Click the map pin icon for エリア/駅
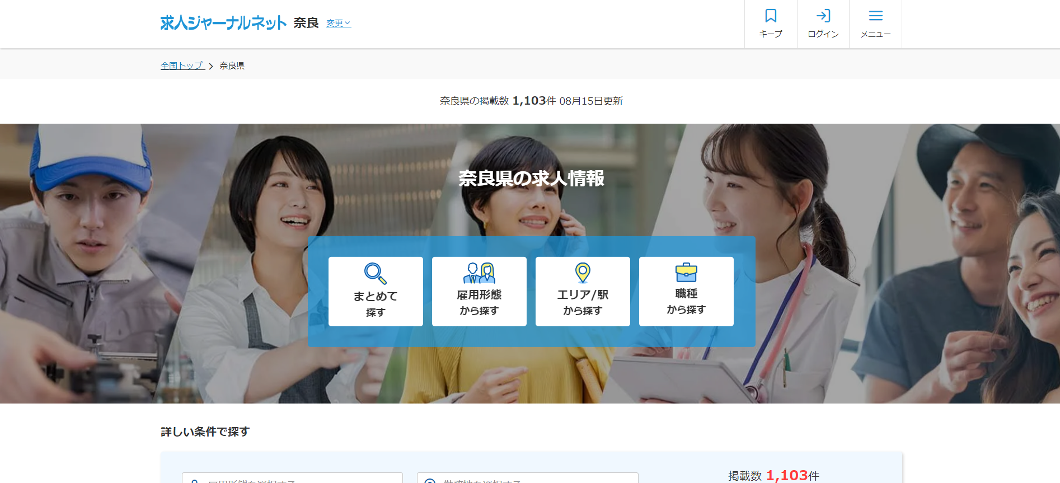This screenshot has width=1060, height=483. [x=583, y=273]
